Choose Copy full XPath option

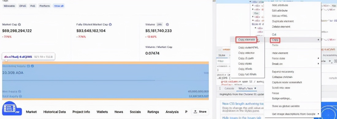coord(247,74)
